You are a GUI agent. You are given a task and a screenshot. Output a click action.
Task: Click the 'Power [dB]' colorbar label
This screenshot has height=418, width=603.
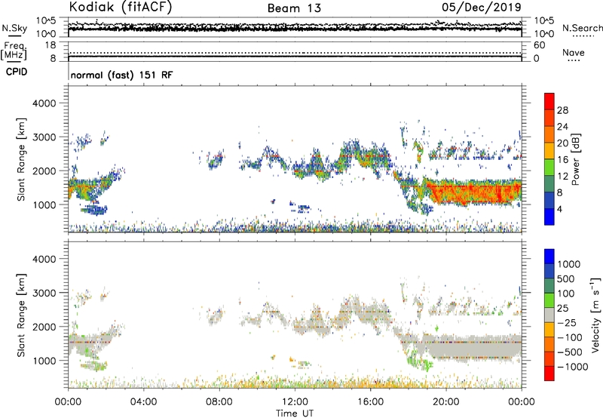[x=576, y=159]
